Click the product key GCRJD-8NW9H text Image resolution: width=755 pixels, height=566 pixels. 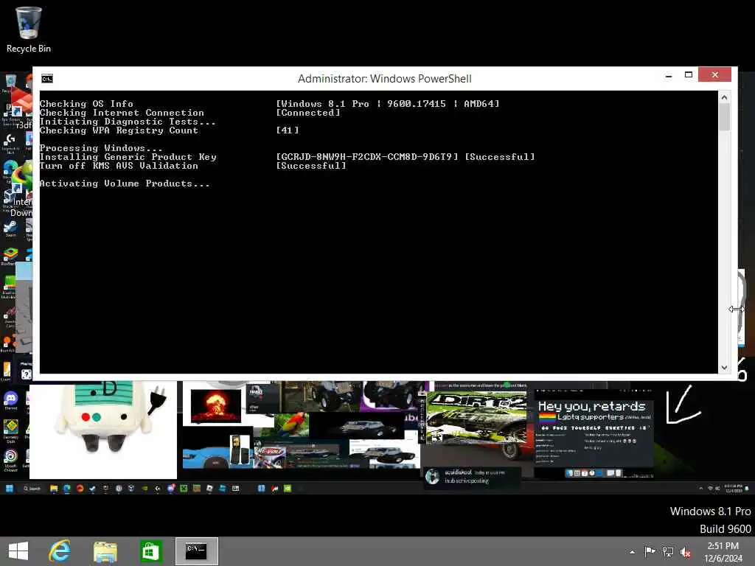tap(367, 157)
